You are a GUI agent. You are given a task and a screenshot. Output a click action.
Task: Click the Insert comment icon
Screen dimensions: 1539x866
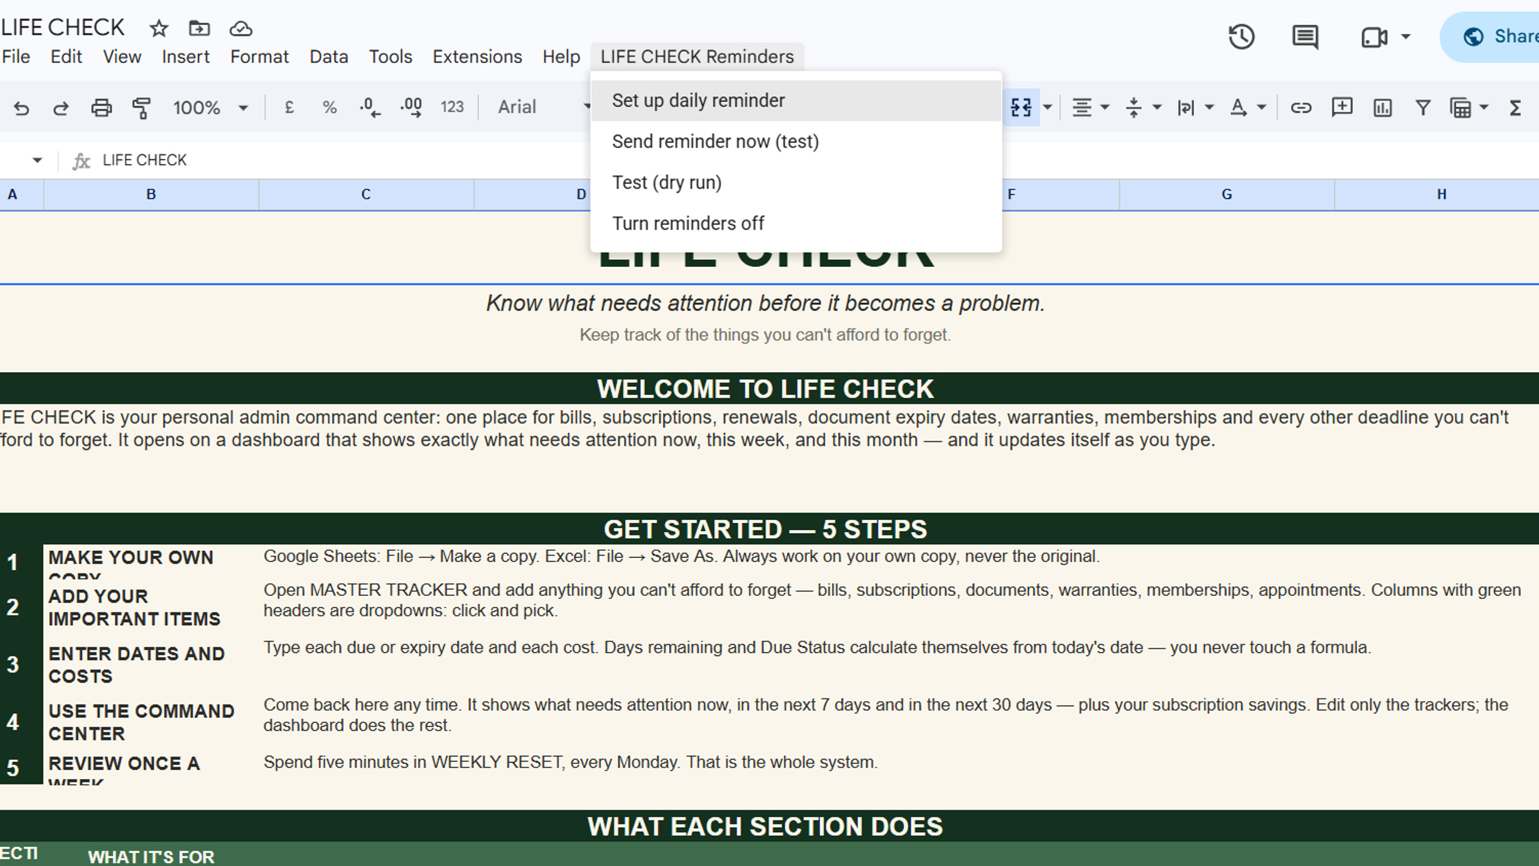coord(1342,108)
